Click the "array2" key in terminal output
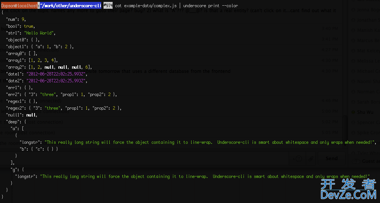380x203 pixels. (14, 67)
